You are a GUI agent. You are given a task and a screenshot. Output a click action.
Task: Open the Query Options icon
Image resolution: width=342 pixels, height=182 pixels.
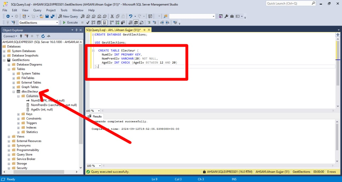(99, 22)
